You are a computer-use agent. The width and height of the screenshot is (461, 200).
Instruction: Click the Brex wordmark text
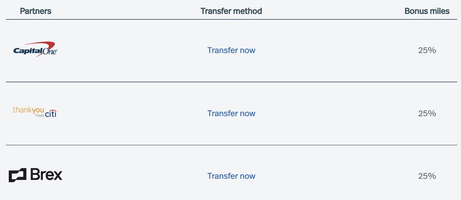[46, 175]
